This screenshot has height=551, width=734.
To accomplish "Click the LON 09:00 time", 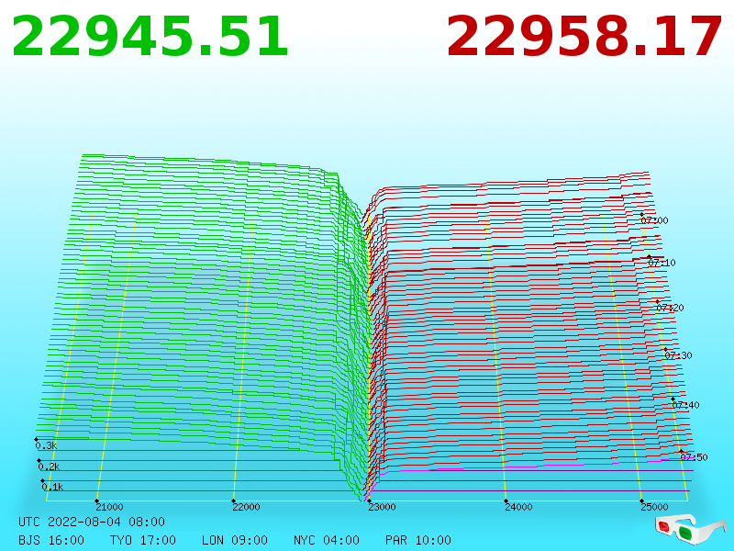I will coord(235,540).
